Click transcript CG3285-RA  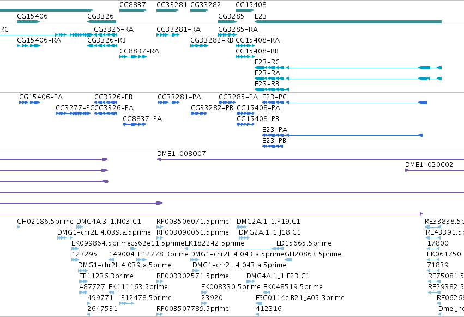(x=227, y=35)
